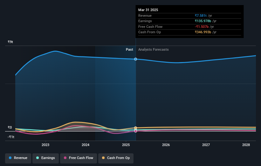Toggle the Earnings series legend button
This screenshot has height=166, width=261.
click(45, 158)
